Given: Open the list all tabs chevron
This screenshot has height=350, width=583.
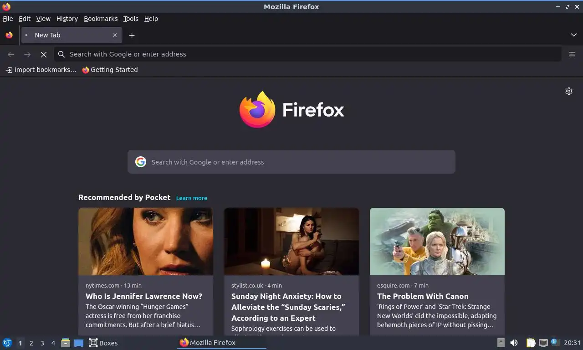Looking at the screenshot, I should [x=574, y=35].
